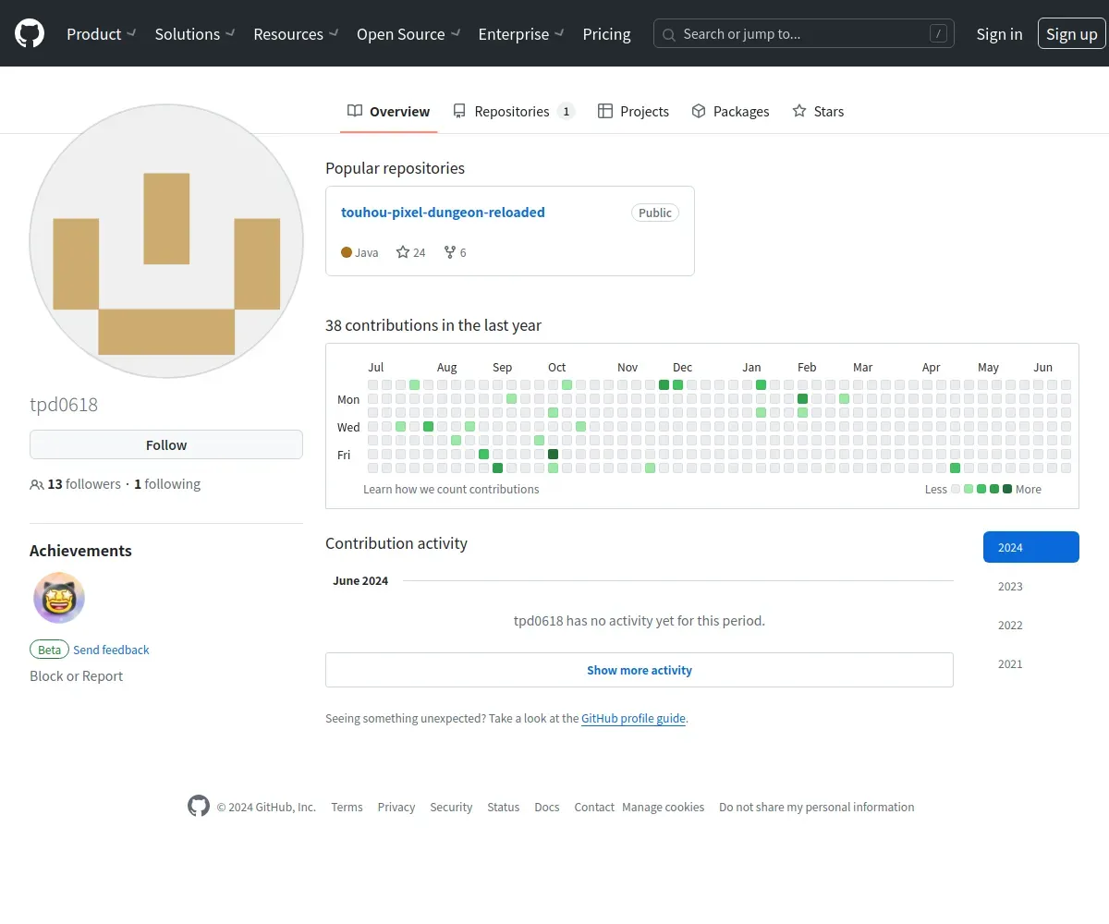Expand the Product menu

pyautogui.click(x=102, y=34)
